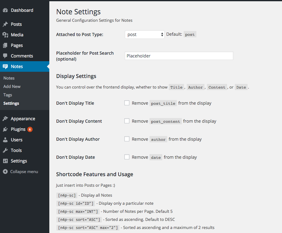Click the [n4p-sc] shortcode text

67,195
